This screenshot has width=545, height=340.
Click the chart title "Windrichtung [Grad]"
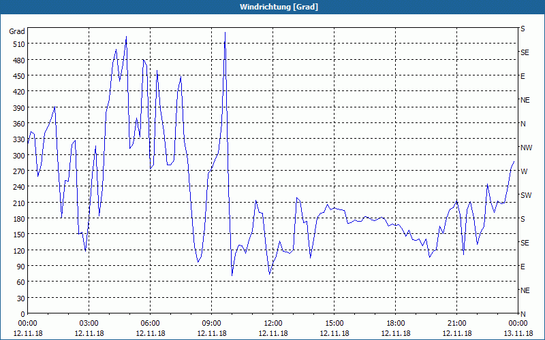click(x=279, y=7)
